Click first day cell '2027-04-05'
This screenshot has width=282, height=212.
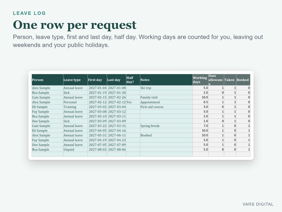tap(97, 131)
